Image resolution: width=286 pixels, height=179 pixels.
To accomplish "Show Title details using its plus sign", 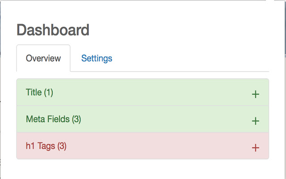I will click(x=256, y=94).
